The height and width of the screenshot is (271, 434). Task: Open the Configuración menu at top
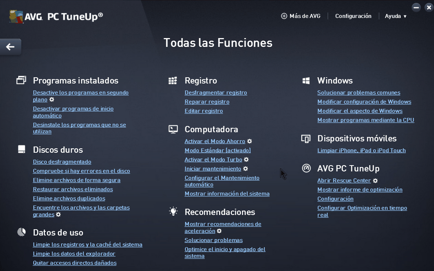pos(353,16)
